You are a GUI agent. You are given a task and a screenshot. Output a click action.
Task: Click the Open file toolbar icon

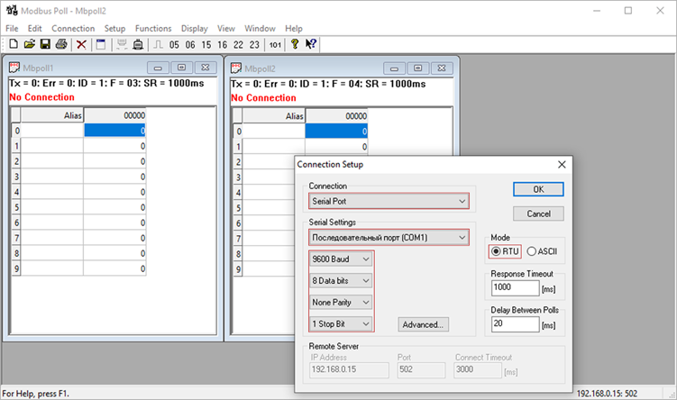click(x=30, y=44)
